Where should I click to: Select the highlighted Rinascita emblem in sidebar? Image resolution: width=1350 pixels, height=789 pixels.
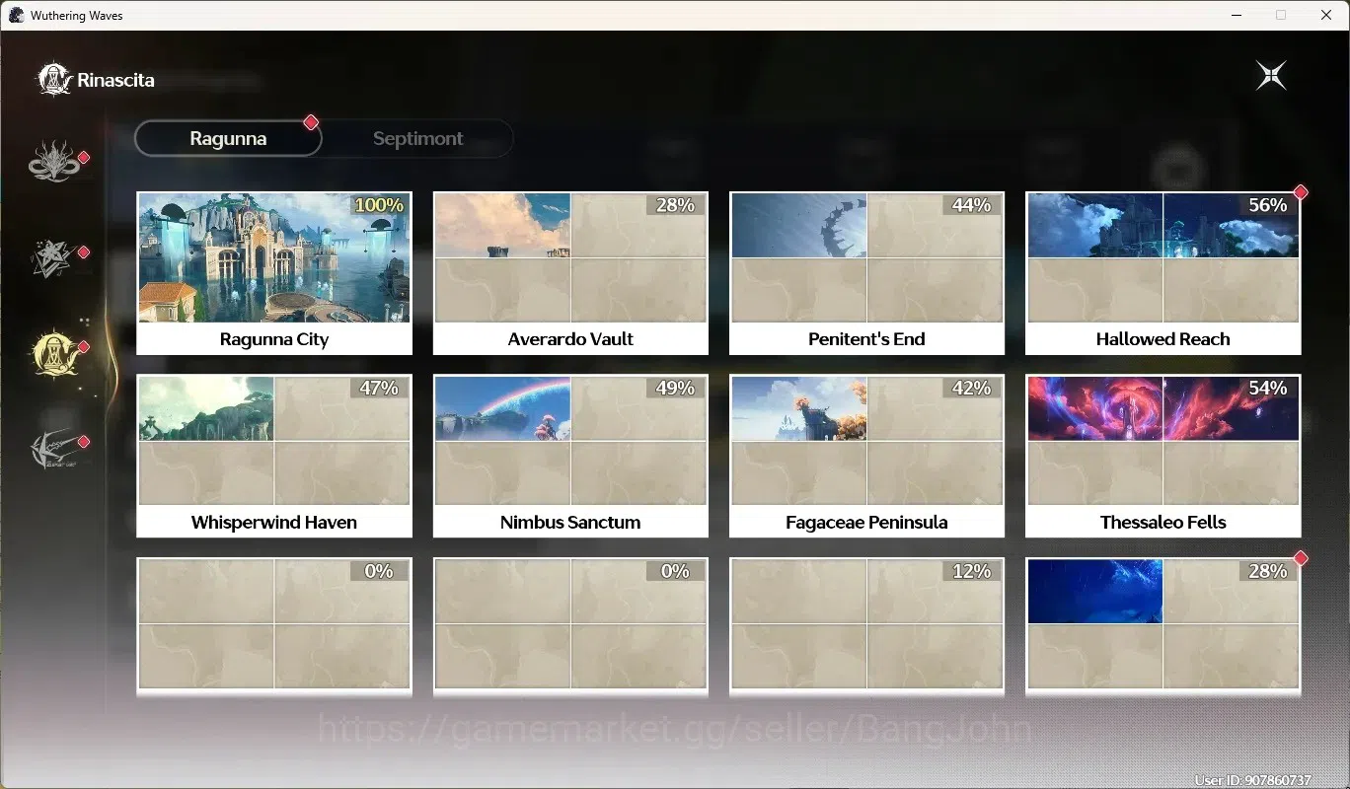53,351
